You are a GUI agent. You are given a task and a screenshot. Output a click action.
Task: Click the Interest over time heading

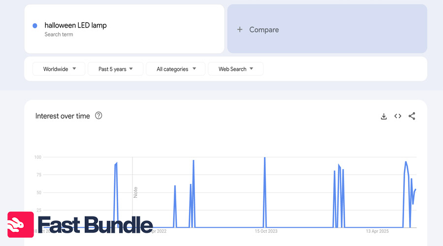point(63,116)
